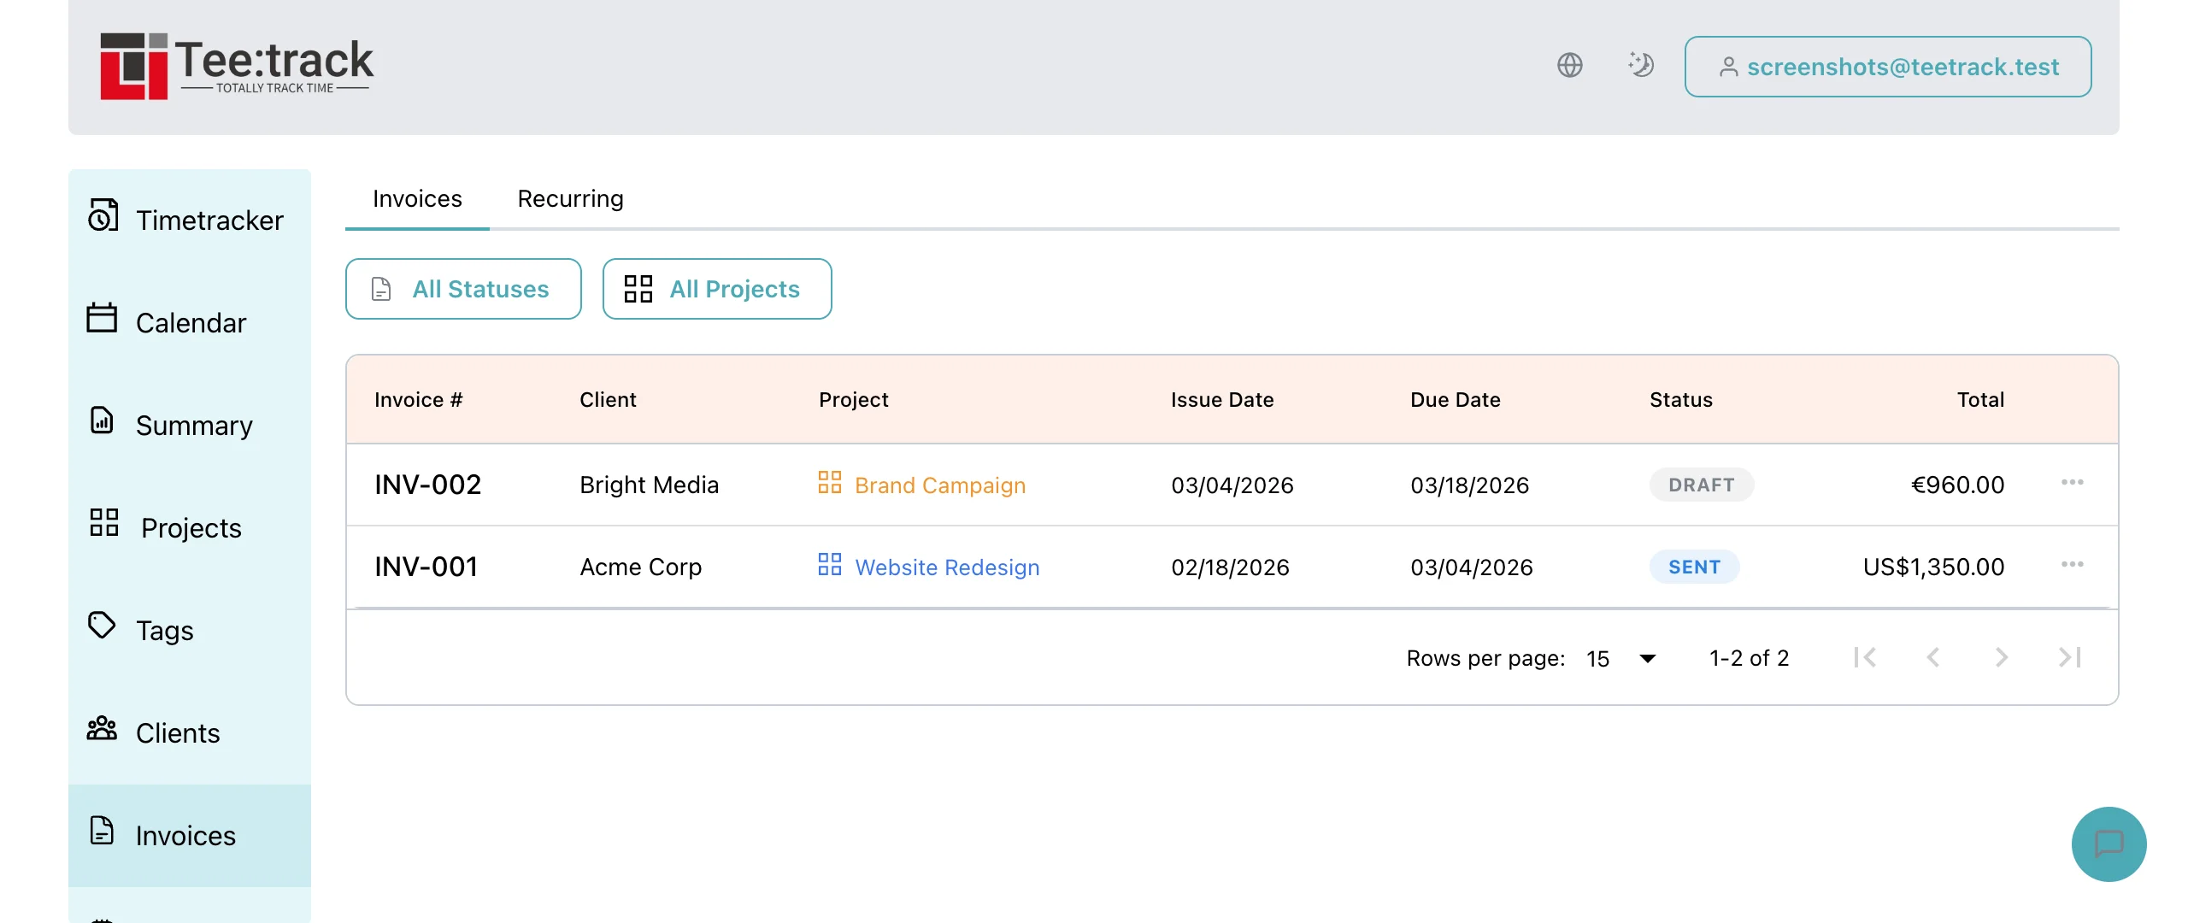Open the All Statuses filter

pyautogui.click(x=462, y=289)
